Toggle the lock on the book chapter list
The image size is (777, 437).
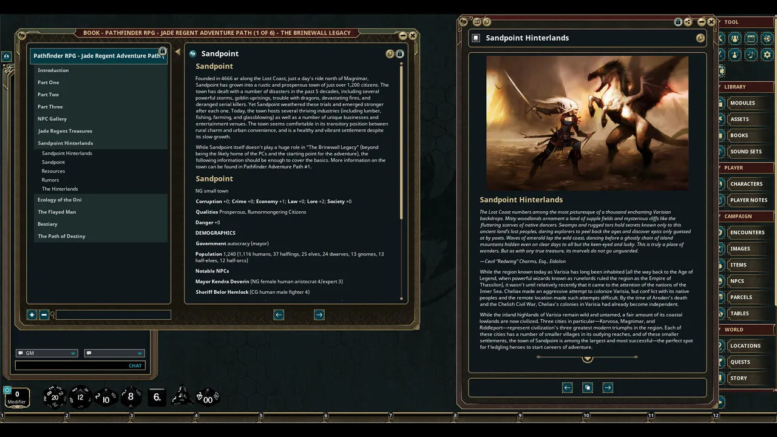(162, 51)
